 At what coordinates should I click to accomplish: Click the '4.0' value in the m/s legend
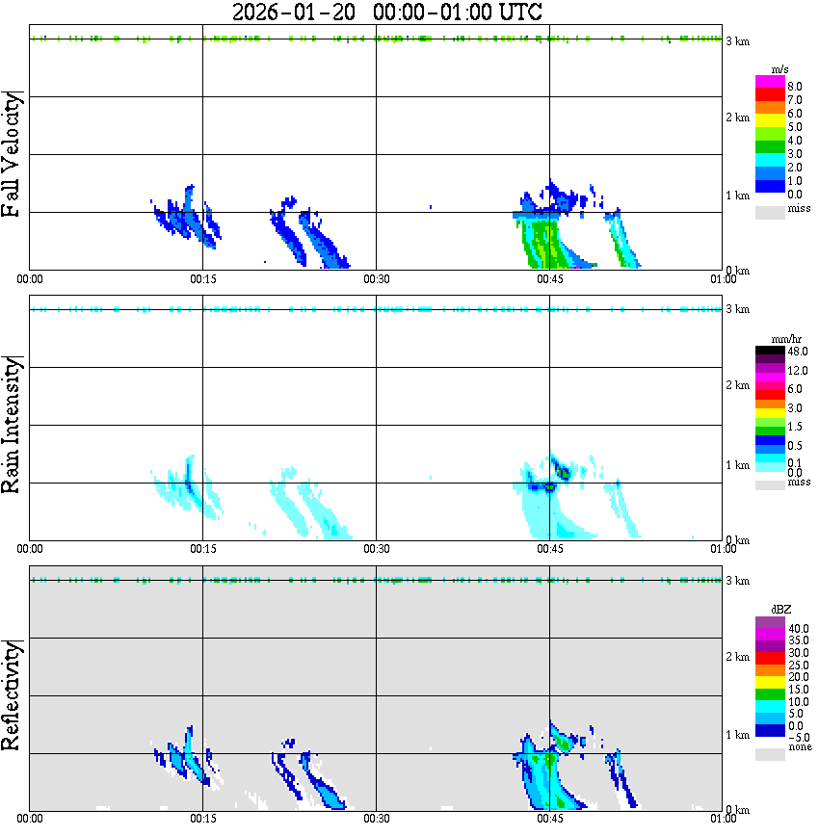point(795,141)
